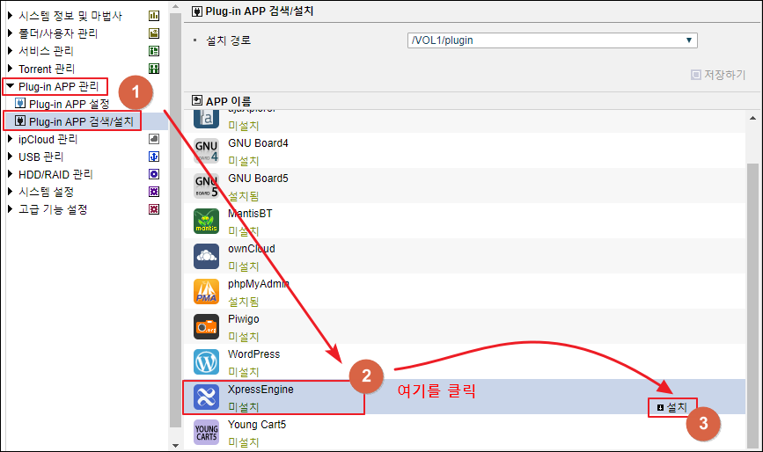Expand Torrent 관리 tree node
Image resolution: width=763 pixels, height=452 pixels.
(x=10, y=69)
